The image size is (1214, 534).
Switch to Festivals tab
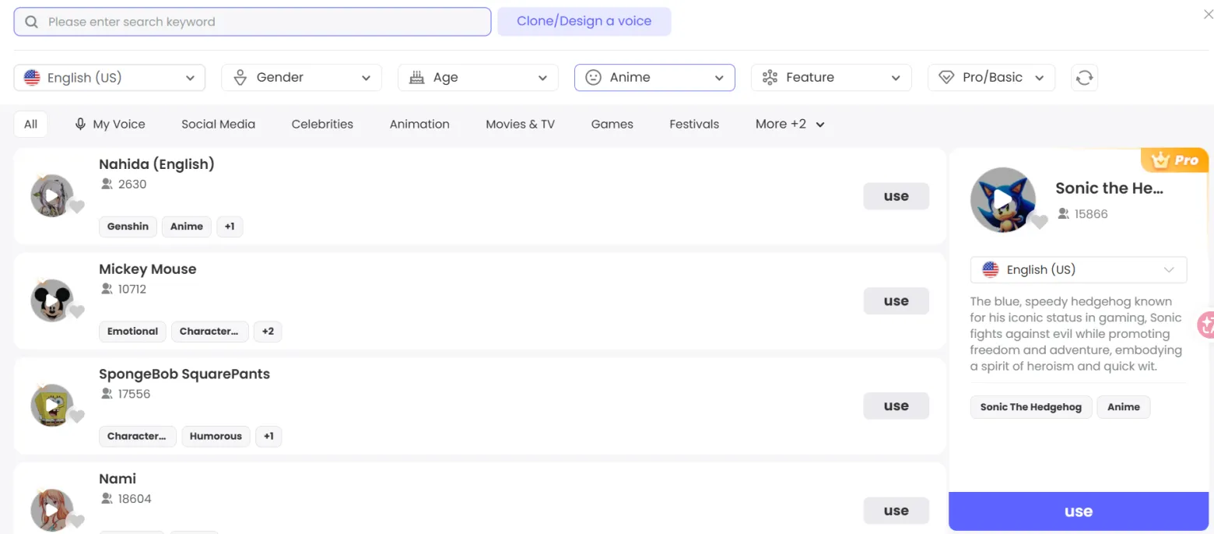pos(694,124)
